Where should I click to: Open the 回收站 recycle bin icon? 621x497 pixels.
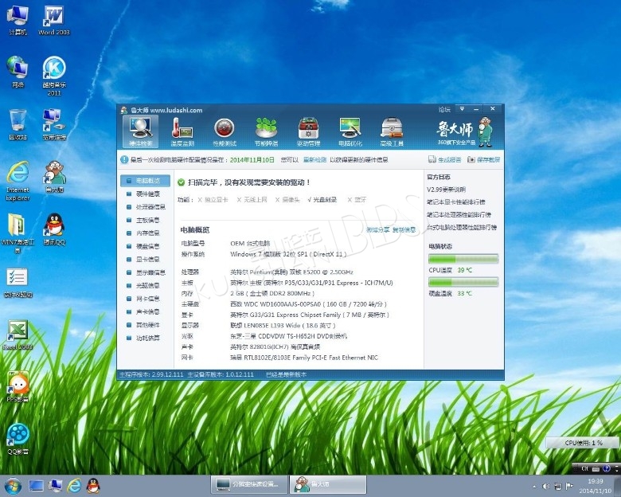tap(18, 124)
